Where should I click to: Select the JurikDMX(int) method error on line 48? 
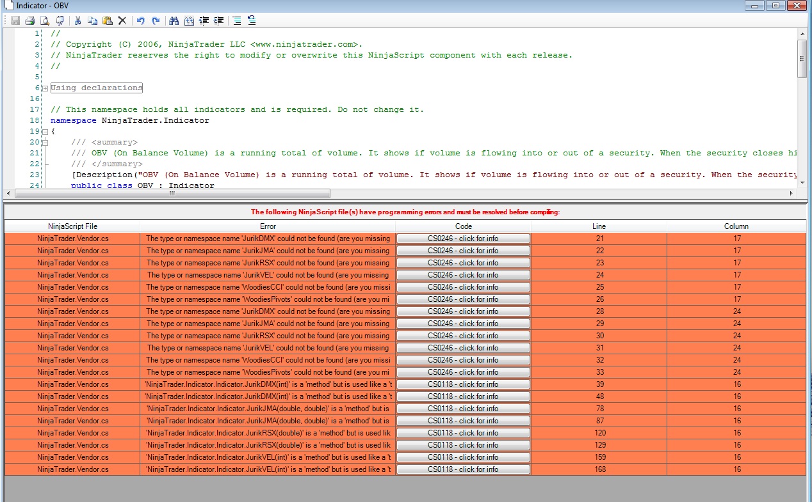pos(268,396)
